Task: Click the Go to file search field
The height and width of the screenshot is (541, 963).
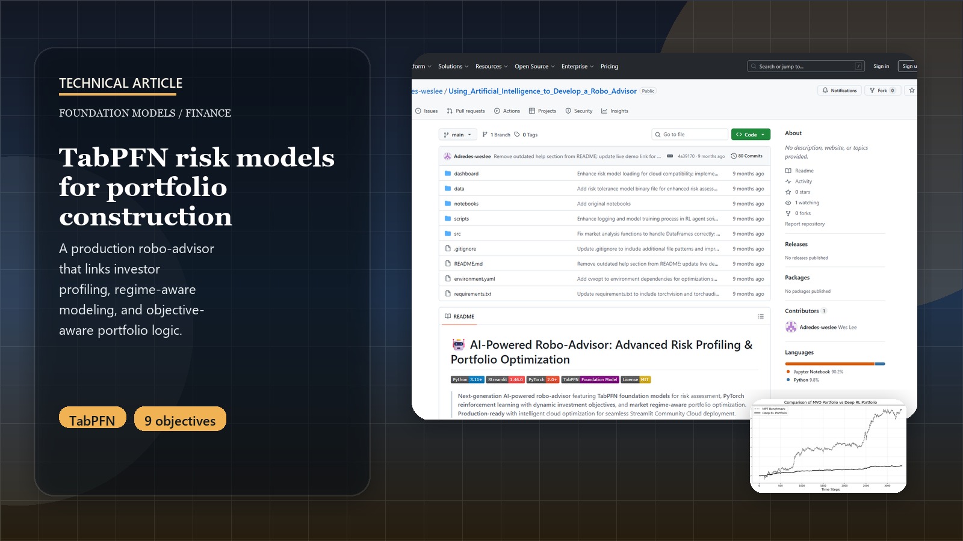Action: click(689, 134)
